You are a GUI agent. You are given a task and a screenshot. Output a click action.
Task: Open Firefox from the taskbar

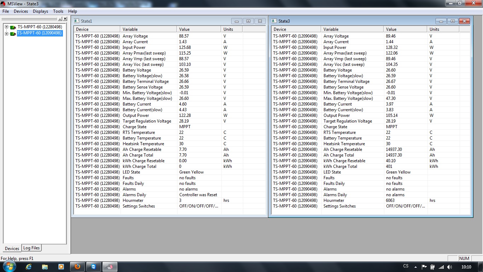point(77,267)
